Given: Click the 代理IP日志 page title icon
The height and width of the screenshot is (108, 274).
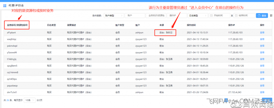Looking at the screenshot, I should point(5,6).
